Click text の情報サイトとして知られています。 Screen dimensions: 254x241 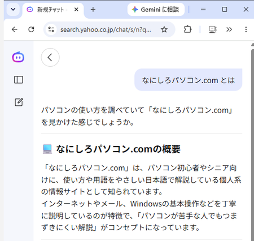click(x=102, y=192)
